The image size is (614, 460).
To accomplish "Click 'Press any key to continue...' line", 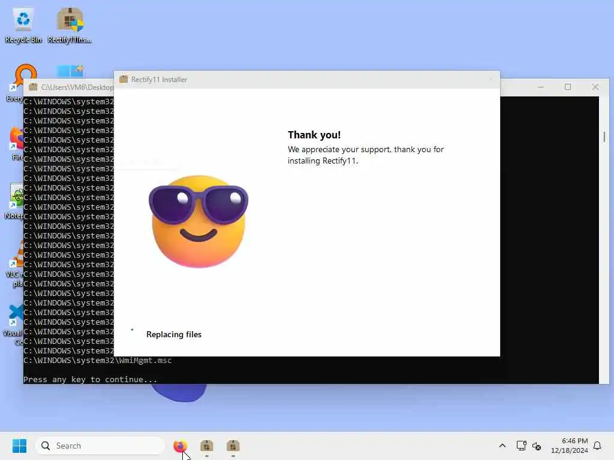I will tap(90, 379).
